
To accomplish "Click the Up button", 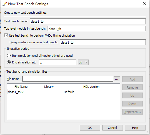I will 132,95.
